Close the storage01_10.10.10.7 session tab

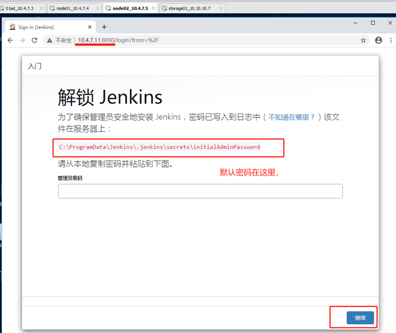point(221,8)
